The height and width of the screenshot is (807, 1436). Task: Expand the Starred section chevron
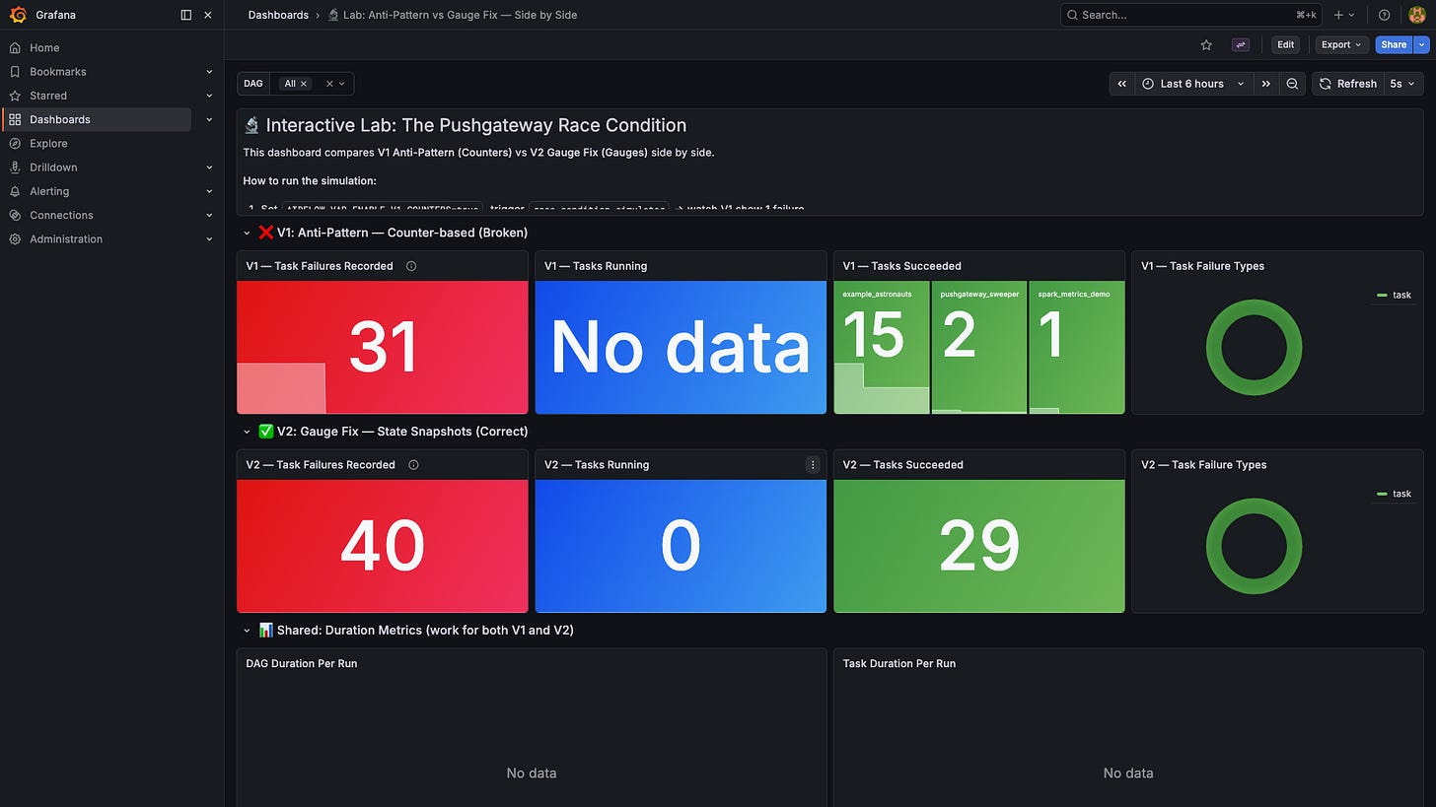click(209, 96)
